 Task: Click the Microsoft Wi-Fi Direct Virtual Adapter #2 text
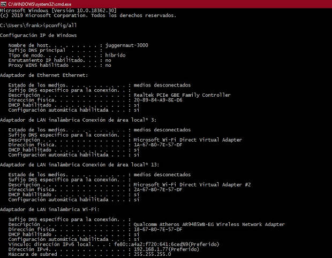click(192, 184)
